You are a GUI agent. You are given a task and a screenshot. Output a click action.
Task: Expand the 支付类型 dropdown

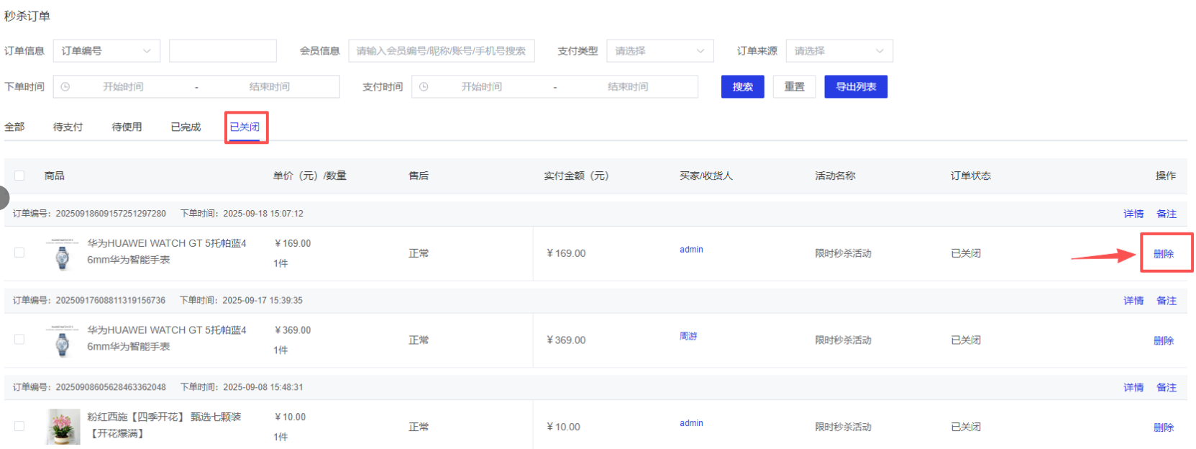(x=659, y=51)
